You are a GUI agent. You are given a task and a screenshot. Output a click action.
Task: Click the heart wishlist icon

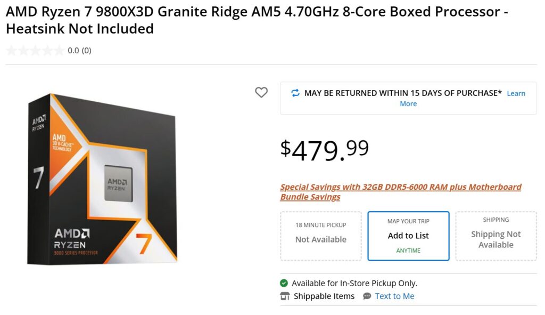point(261,92)
